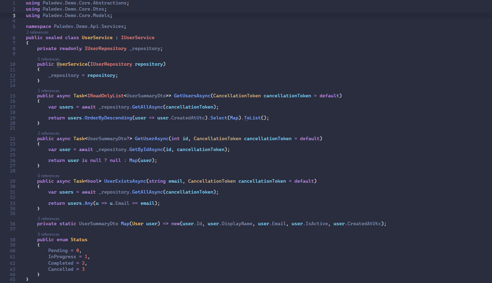Open the 0 references lens above UserExistsAsync
This screenshot has width=492, height=283.
coord(49,176)
